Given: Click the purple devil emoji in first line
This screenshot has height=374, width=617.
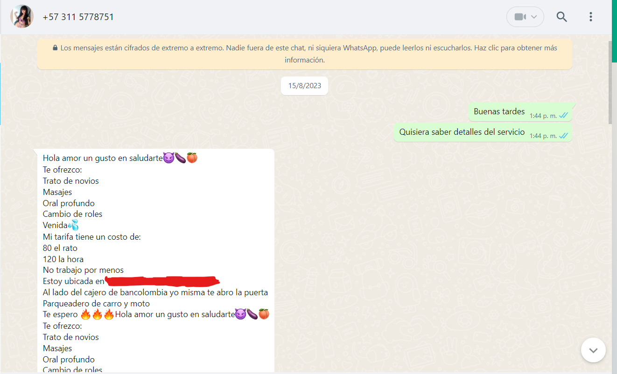Looking at the screenshot, I should tap(168, 159).
